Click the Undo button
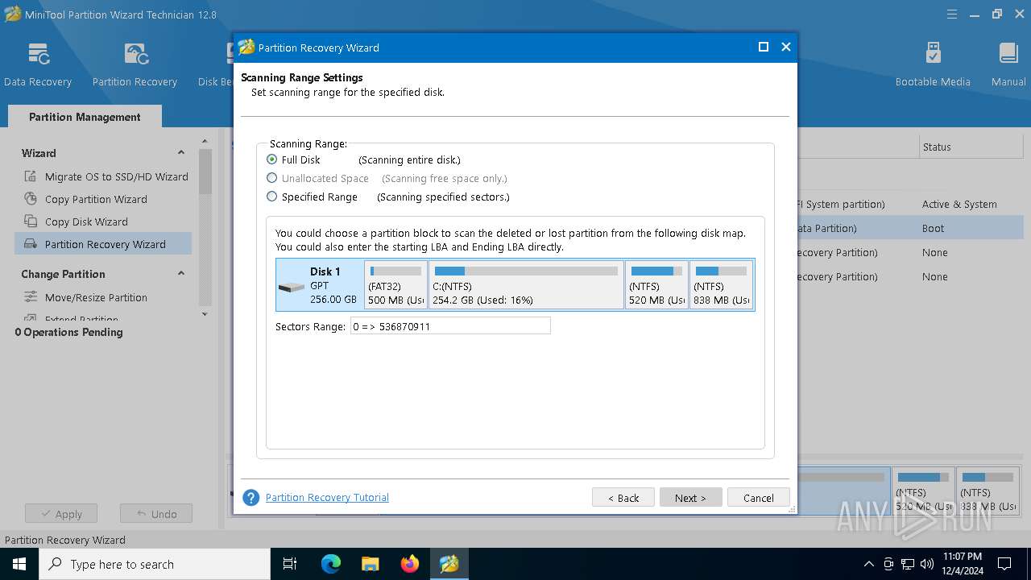The height and width of the screenshot is (580, 1031). click(x=156, y=514)
